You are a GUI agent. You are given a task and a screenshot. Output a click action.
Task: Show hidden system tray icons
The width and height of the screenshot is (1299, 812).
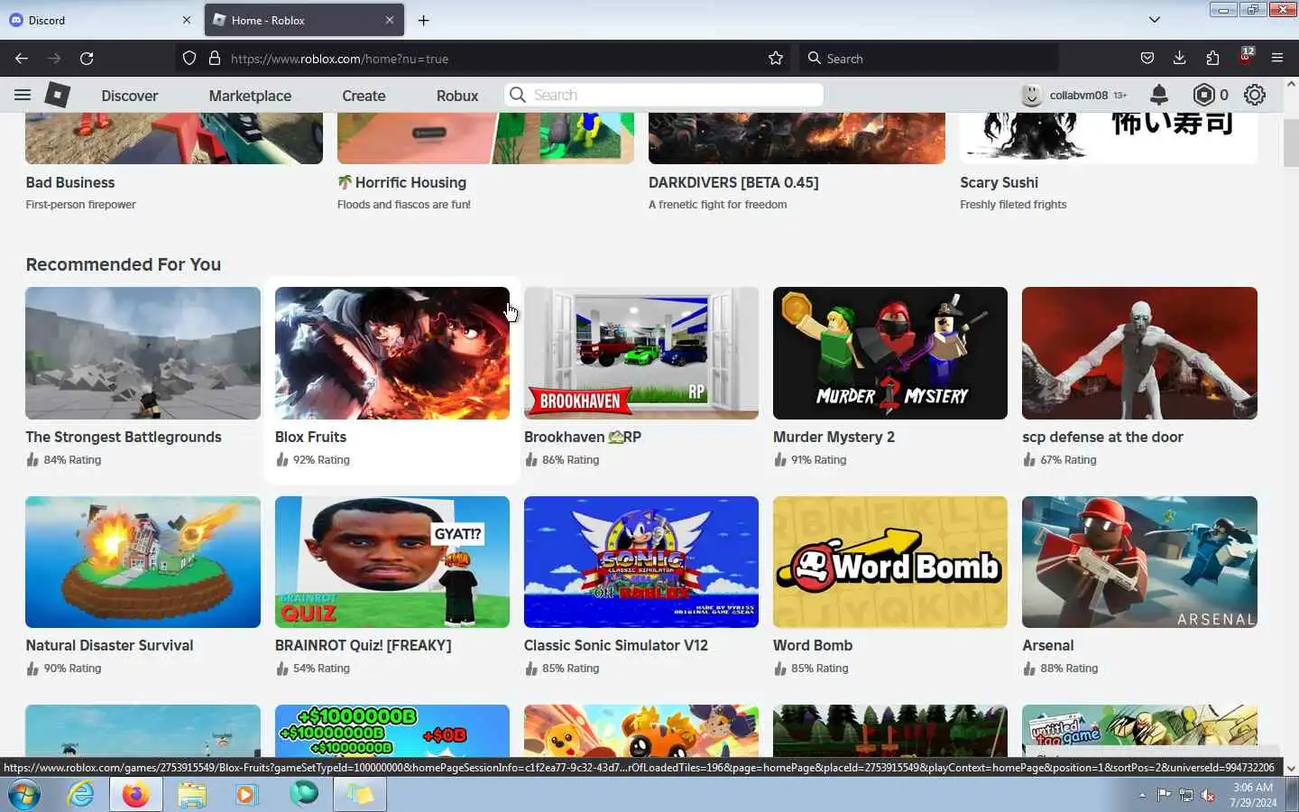[1142, 795]
